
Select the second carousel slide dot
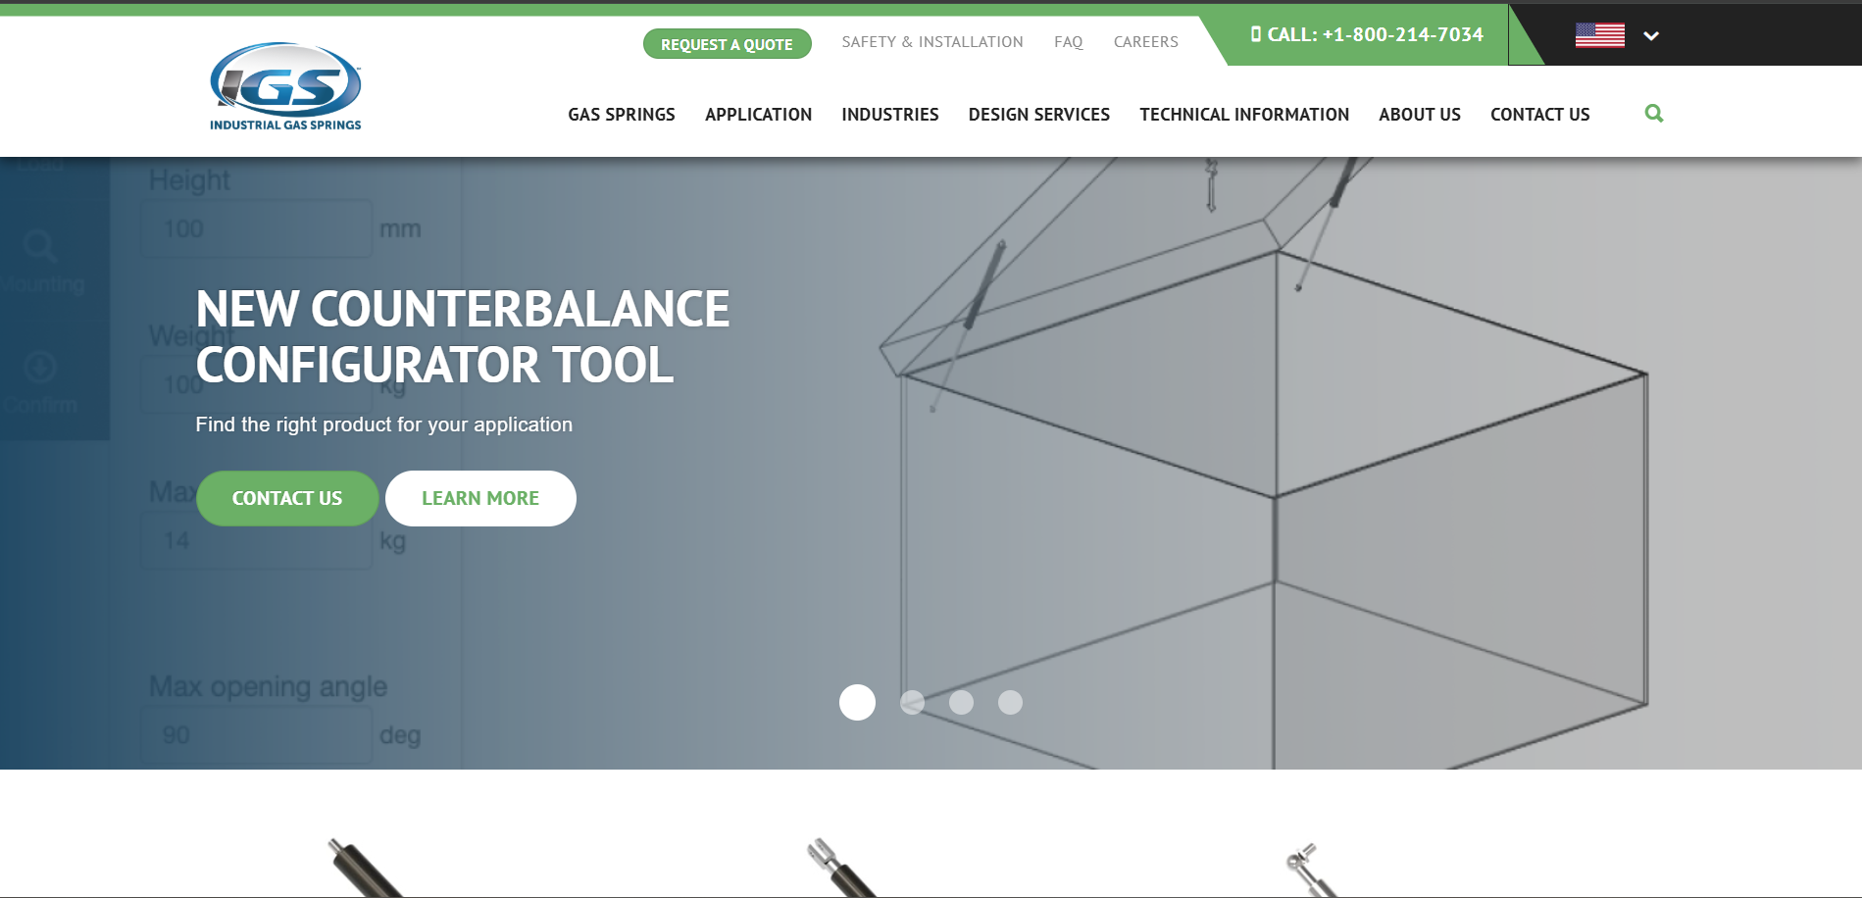tap(912, 702)
